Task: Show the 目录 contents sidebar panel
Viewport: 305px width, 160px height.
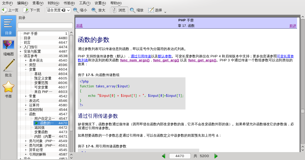Action: click(8, 26)
